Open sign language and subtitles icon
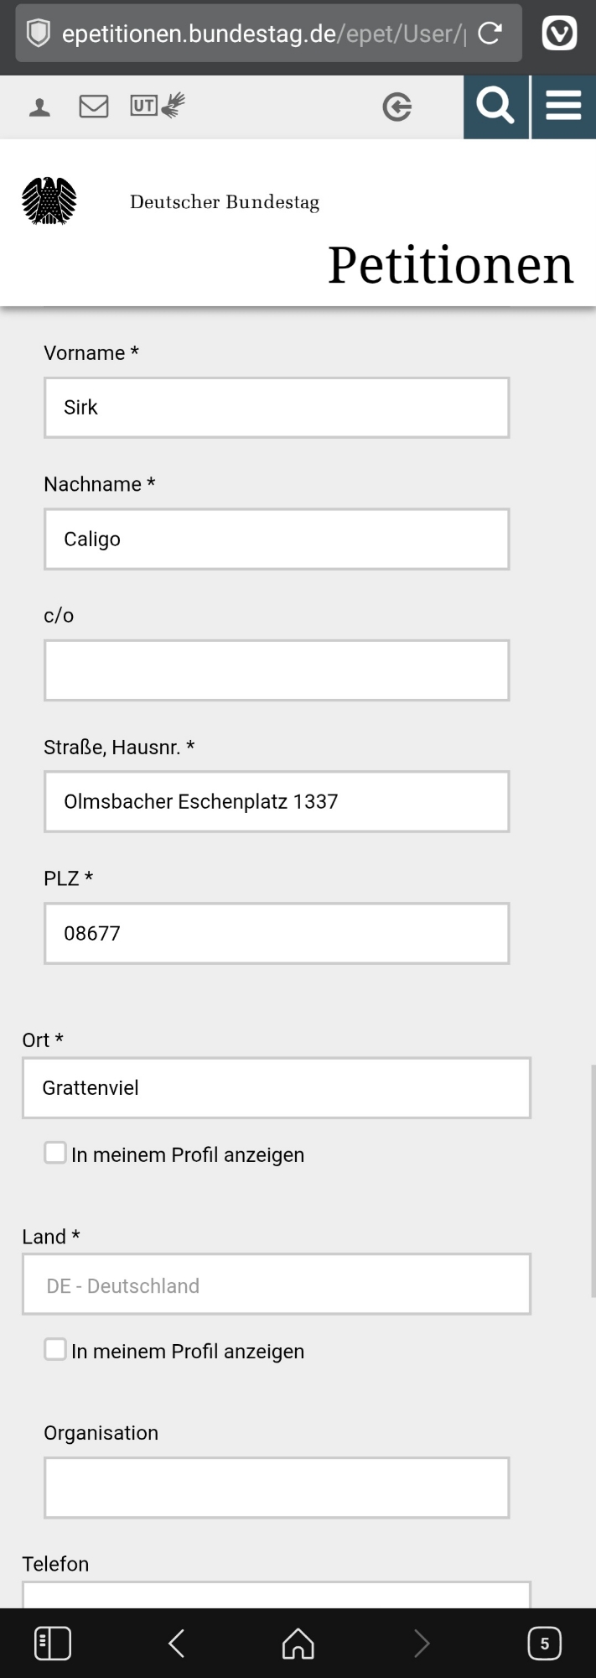The image size is (596, 1678). click(157, 106)
